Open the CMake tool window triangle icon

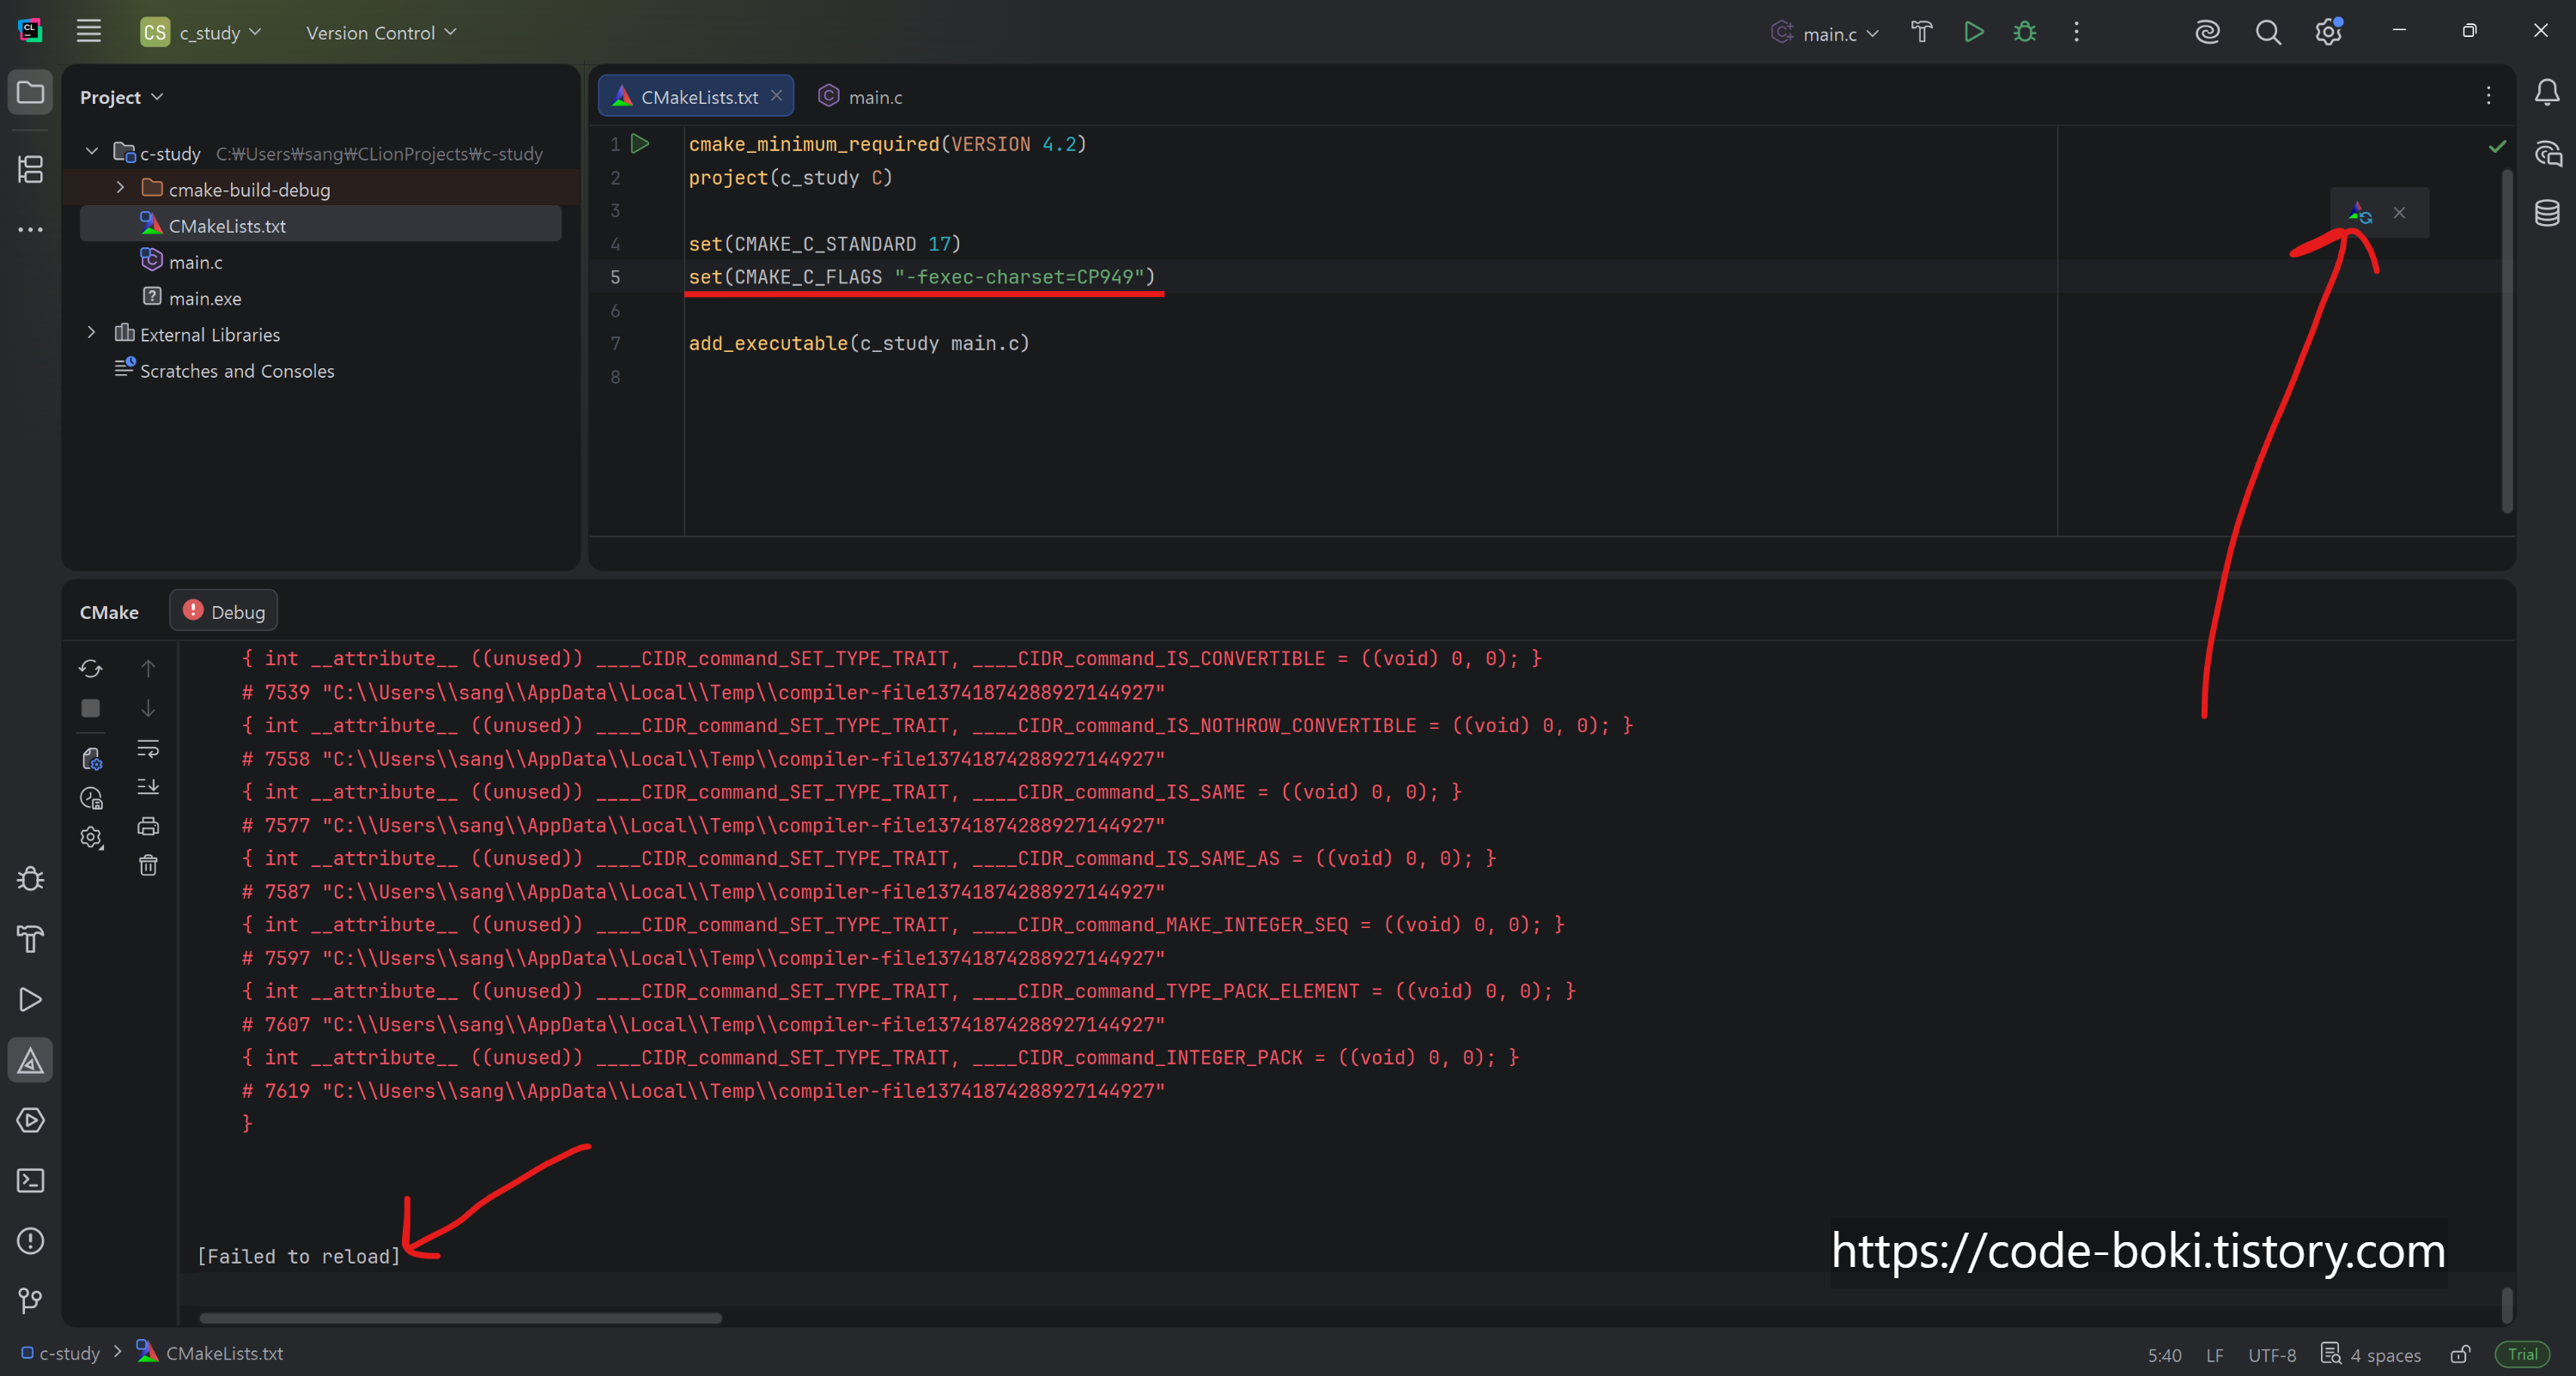point(30,1060)
